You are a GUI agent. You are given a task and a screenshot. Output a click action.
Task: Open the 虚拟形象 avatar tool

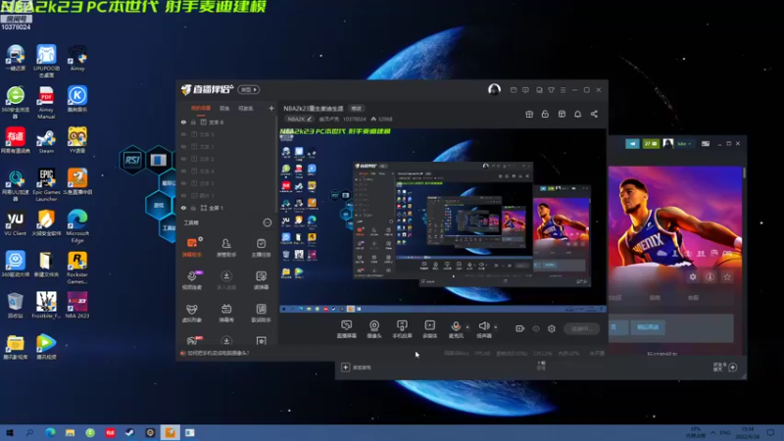192,313
